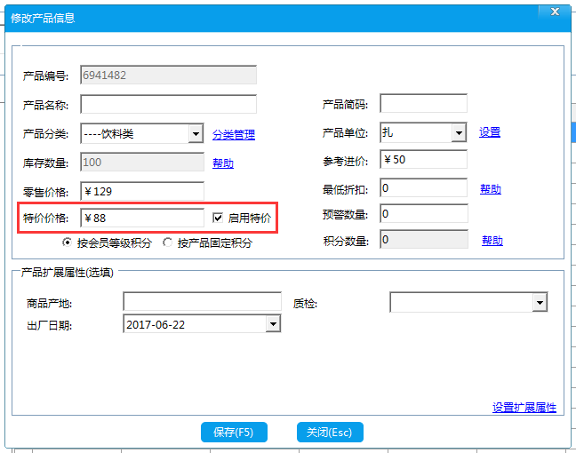576x453 pixels.
Task: Click the 库存数量 field showing 100
Action: (142, 163)
